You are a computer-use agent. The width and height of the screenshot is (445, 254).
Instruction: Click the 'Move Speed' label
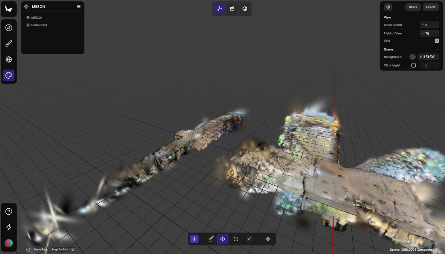coord(393,25)
